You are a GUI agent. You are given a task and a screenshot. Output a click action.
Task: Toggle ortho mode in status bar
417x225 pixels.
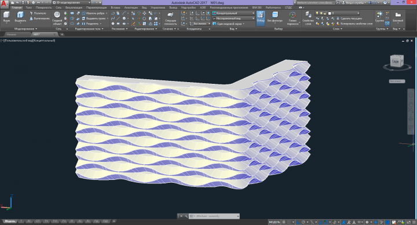pyautogui.click(x=298, y=222)
